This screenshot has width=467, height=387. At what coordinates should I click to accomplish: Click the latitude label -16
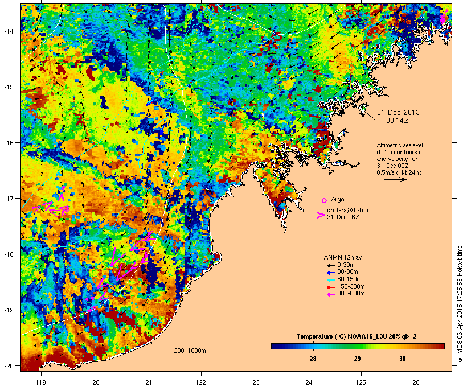tap(8, 143)
